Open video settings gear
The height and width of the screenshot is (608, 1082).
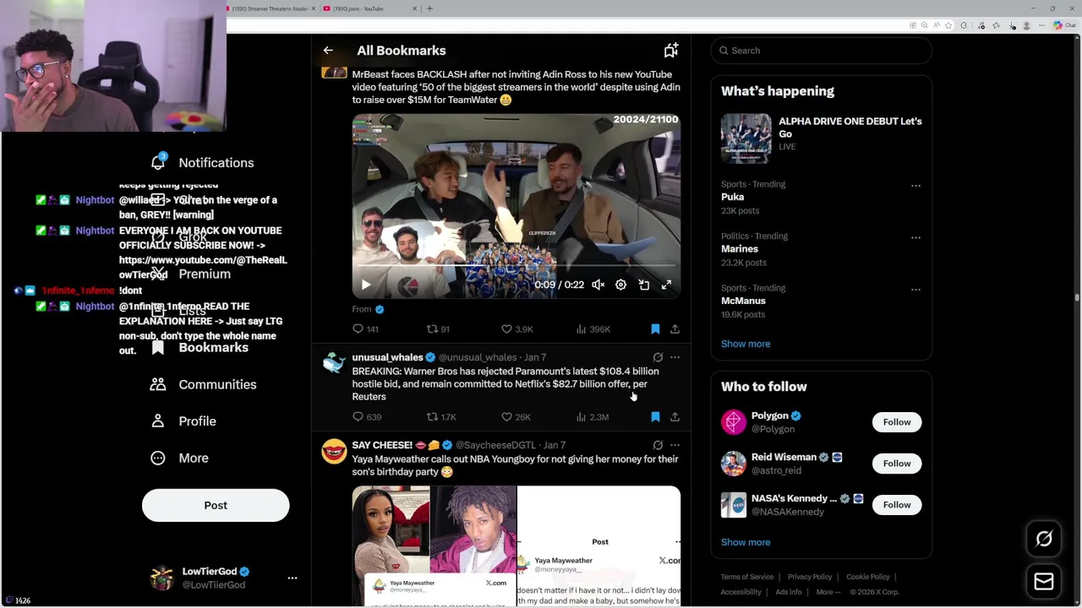[x=620, y=285]
